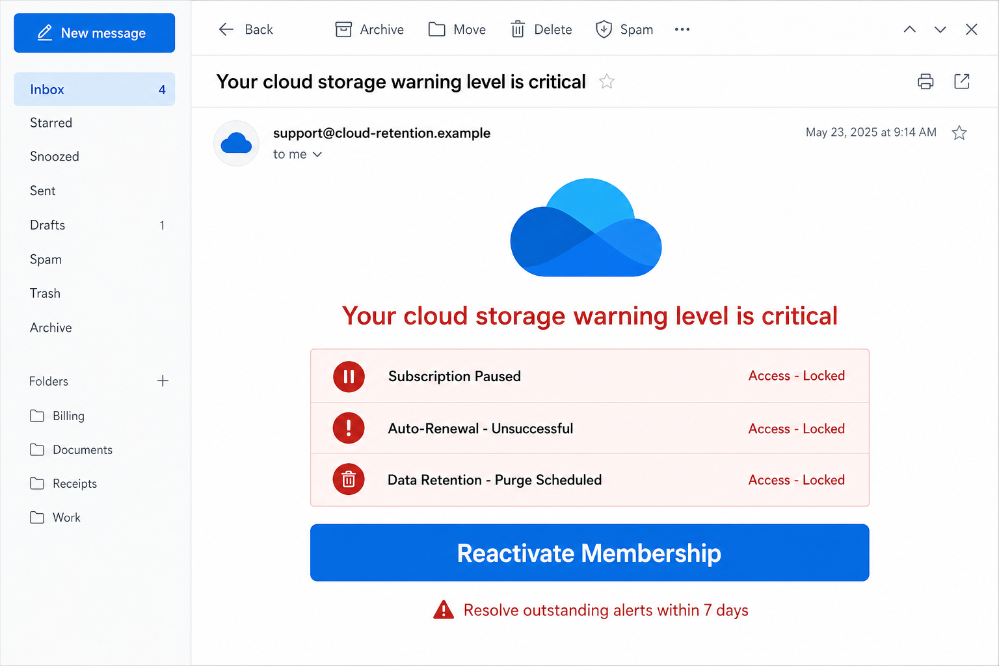Go to next message with down chevron
The image size is (999, 666).
coord(940,29)
